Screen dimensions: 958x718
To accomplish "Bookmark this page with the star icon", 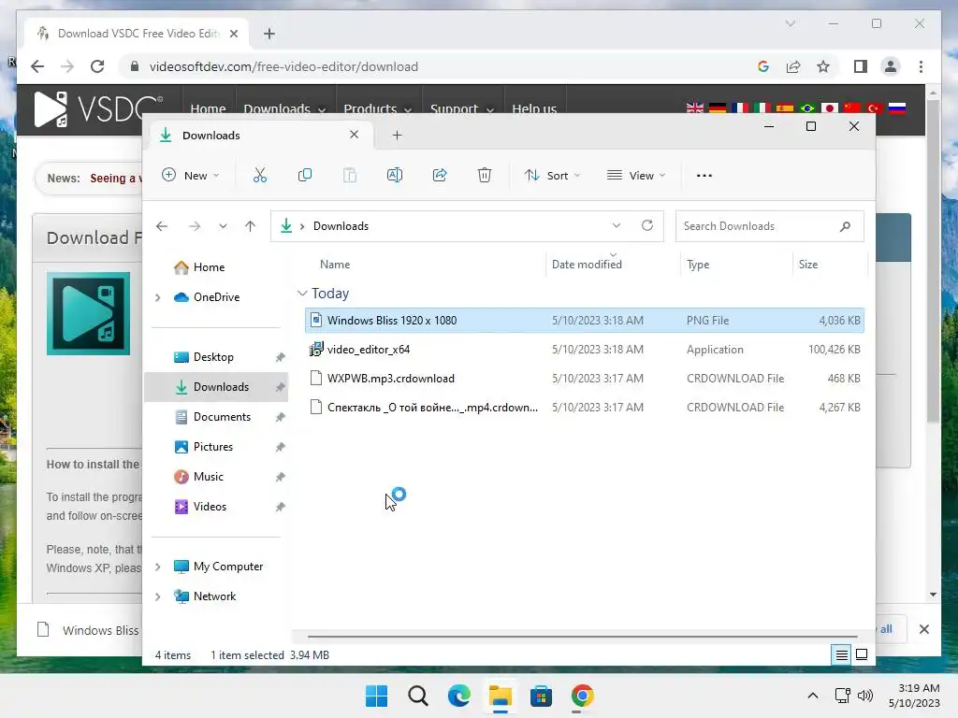I will (x=823, y=66).
